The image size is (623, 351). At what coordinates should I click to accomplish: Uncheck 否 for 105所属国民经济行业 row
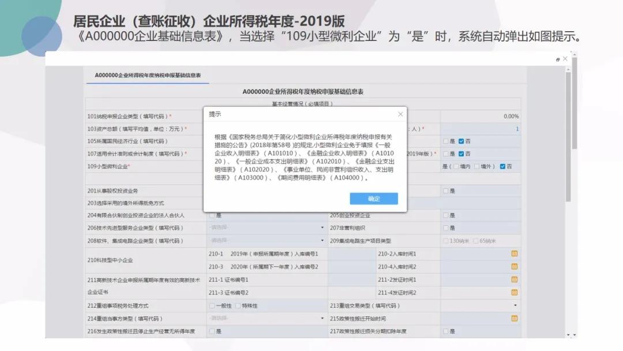tap(460, 140)
